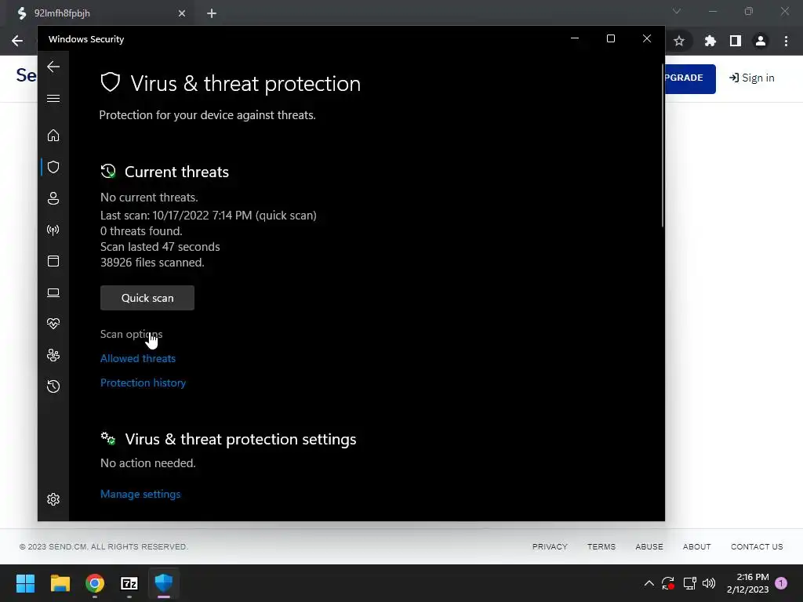Open the PRIVACY footer link
Viewport: 803px width, 602px height.
coord(550,546)
